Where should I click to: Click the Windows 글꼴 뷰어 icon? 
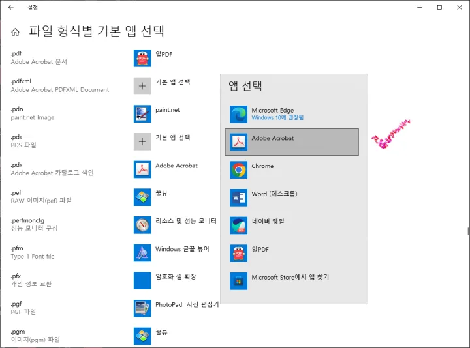tap(142, 253)
